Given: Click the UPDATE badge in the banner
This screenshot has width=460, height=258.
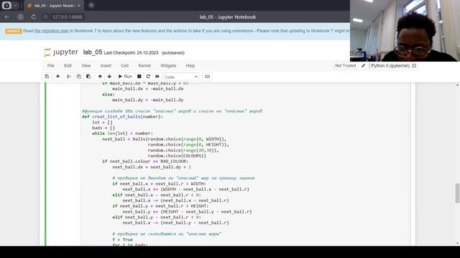Looking at the screenshot, I should point(14,31).
